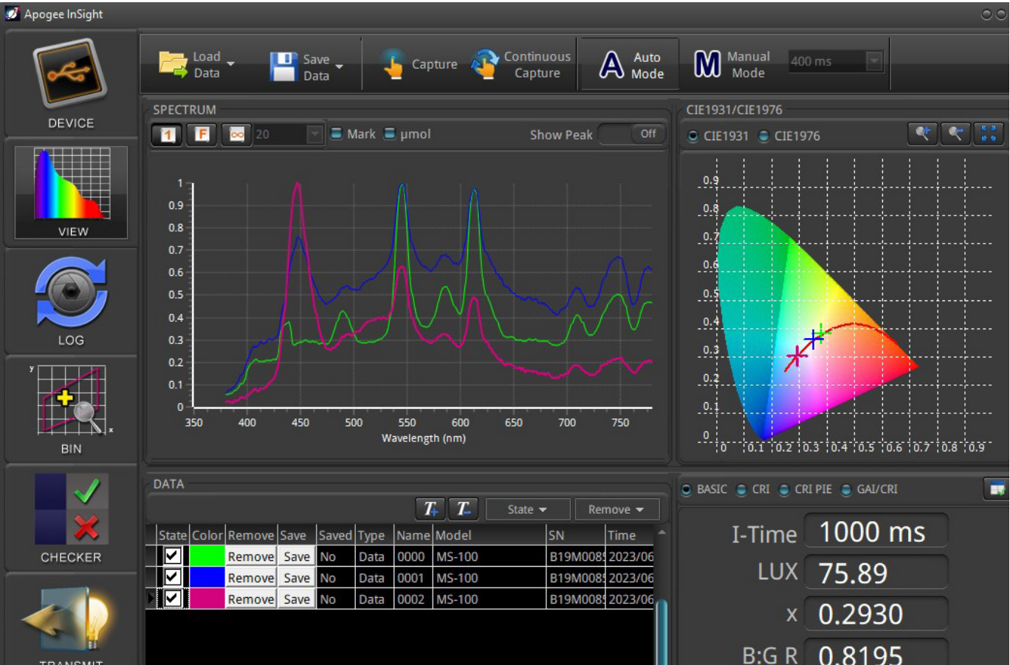This screenshot has width=1010, height=665.
Task: Uncheck the State box for row 0001
Action: click(x=173, y=577)
